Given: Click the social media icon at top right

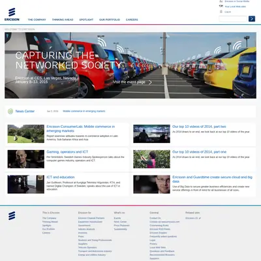Looking at the screenshot, I should tap(221, 1).
